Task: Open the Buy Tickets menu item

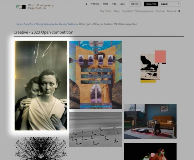Action: coord(106,11)
